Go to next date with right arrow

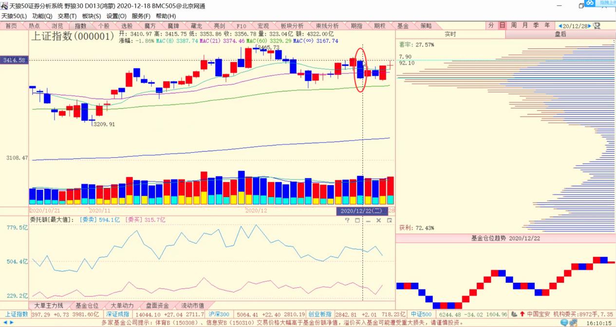click(x=591, y=26)
